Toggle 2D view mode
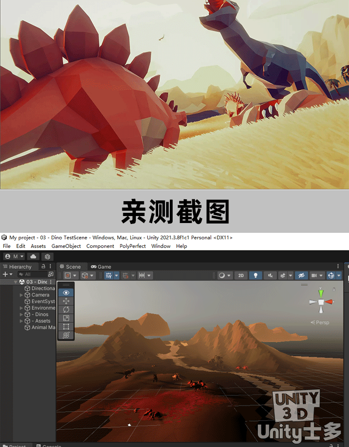This screenshot has height=447, width=349. pyautogui.click(x=241, y=275)
